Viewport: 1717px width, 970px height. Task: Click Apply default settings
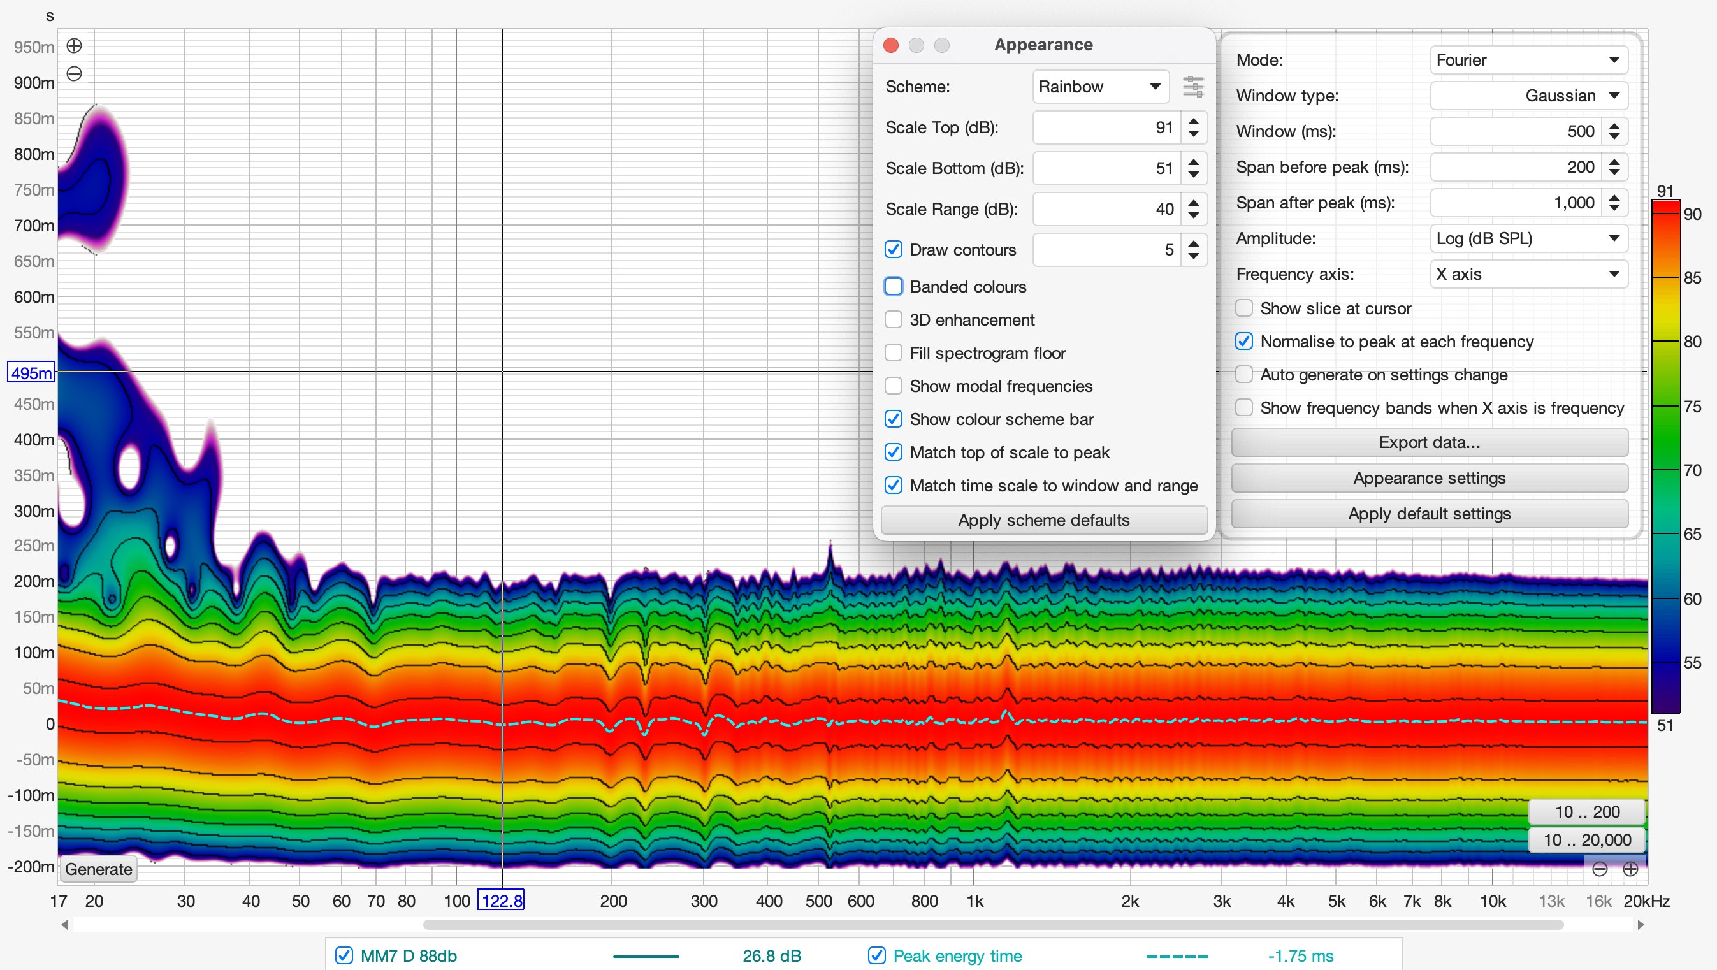coord(1430,514)
